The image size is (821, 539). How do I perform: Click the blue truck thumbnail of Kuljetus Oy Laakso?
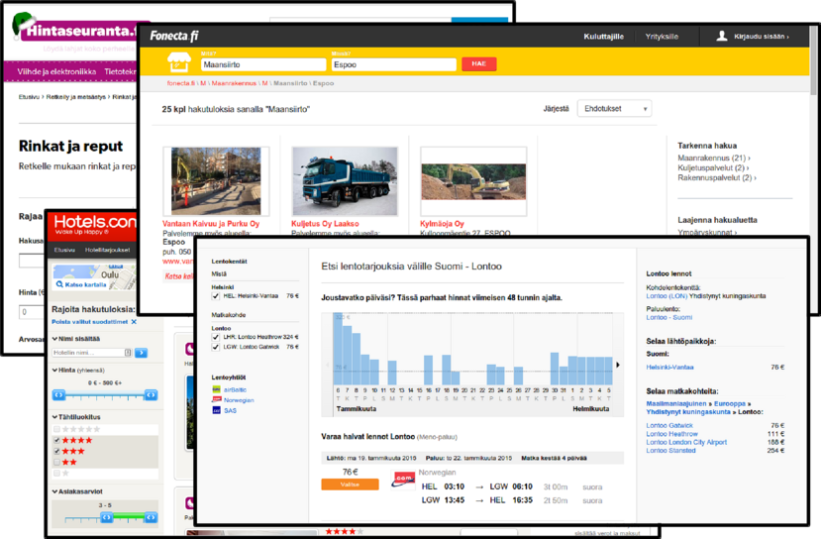coord(345,181)
